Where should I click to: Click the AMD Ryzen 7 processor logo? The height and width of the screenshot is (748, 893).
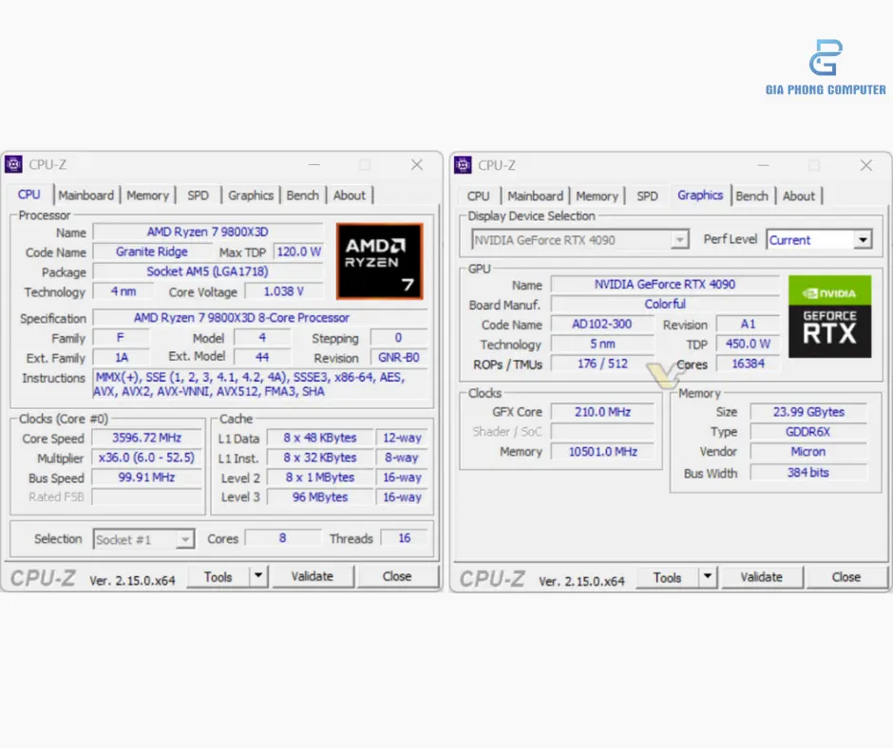[379, 261]
